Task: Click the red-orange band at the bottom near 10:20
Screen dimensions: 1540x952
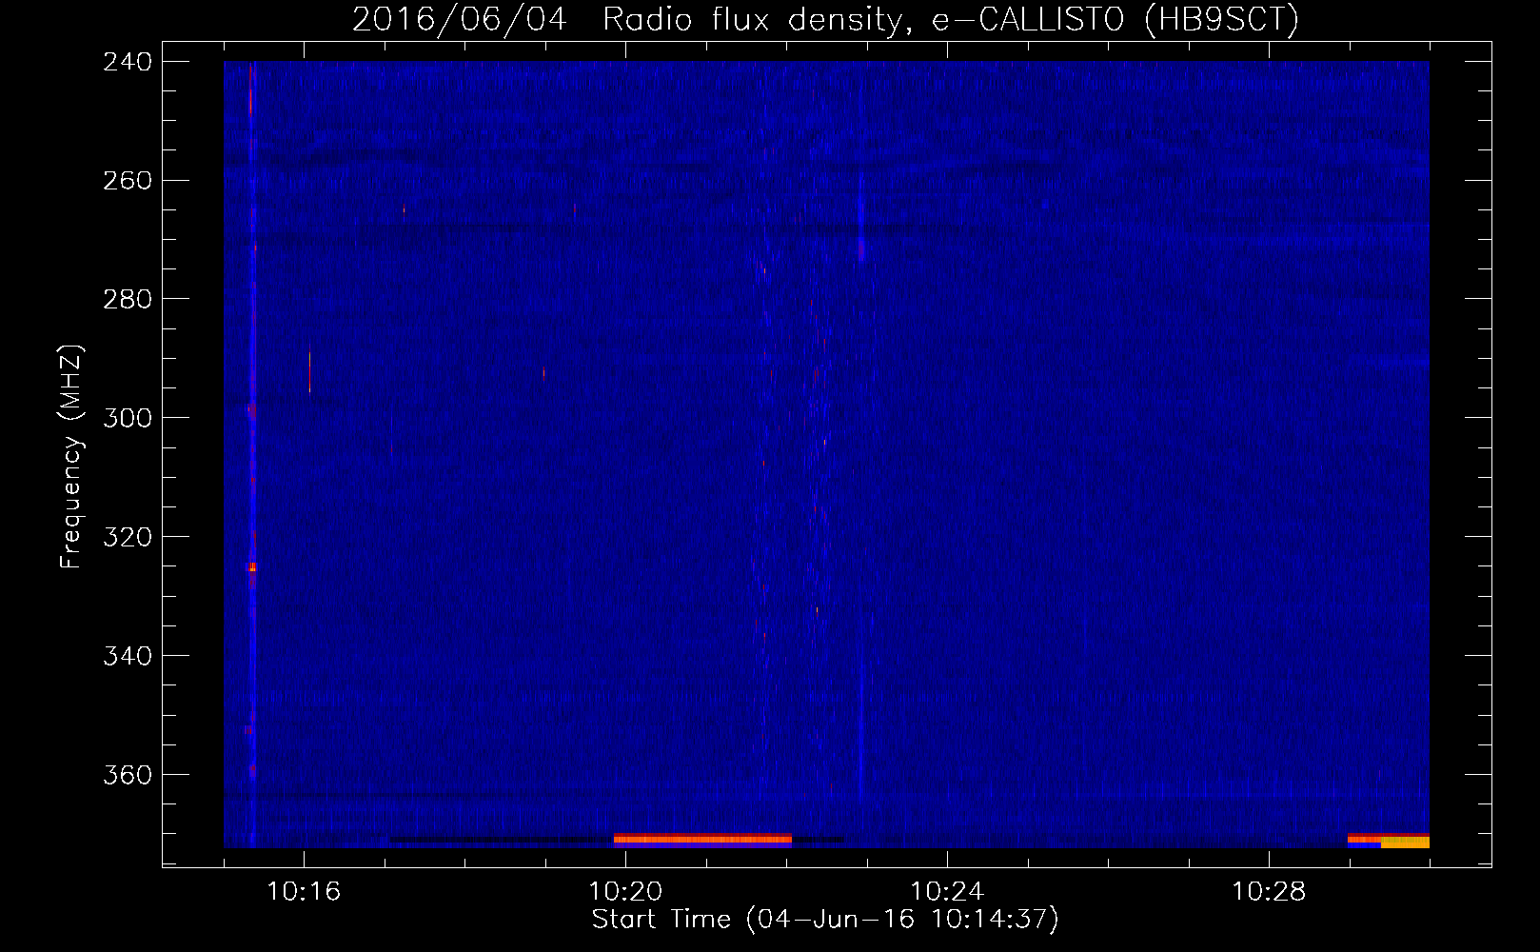Action: point(702,839)
